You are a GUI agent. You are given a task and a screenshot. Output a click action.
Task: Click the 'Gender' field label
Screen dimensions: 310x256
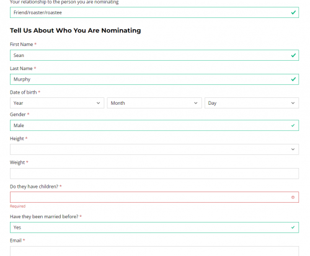[18, 115]
